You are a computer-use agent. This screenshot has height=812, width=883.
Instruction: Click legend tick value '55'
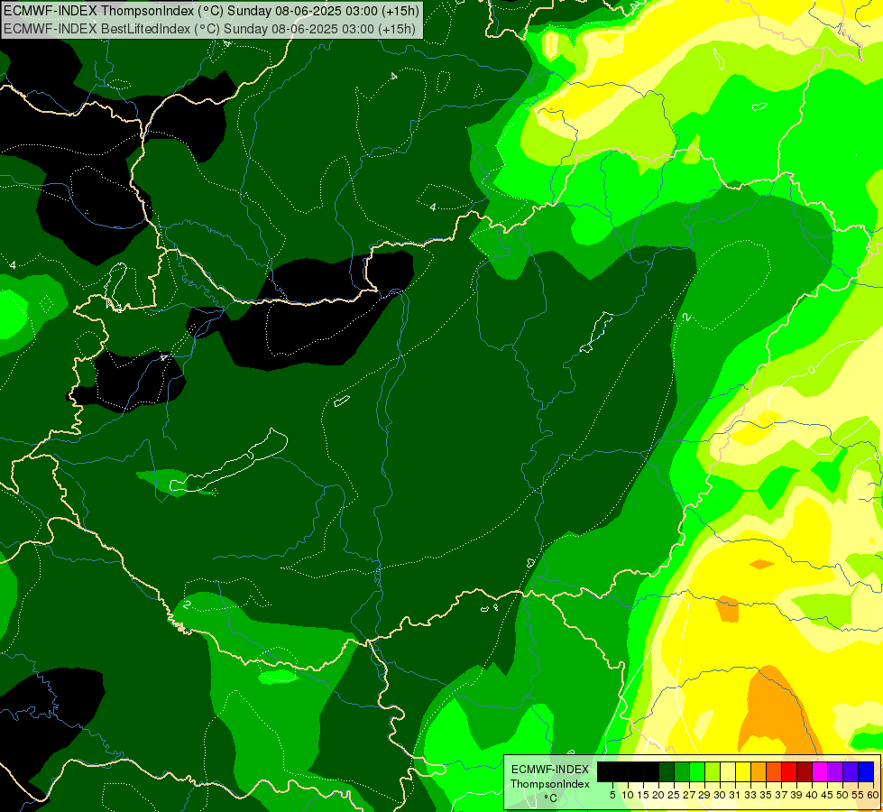point(858,795)
